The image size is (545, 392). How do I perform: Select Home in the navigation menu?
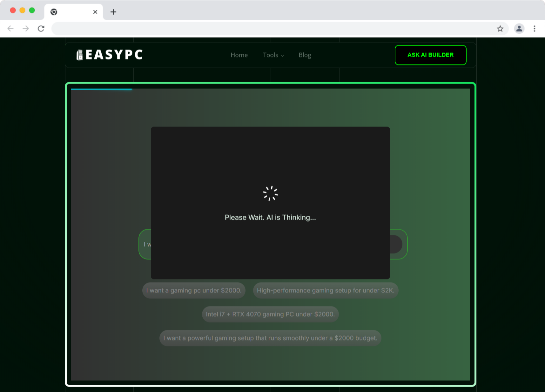pyautogui.click(x=239, y=55)
